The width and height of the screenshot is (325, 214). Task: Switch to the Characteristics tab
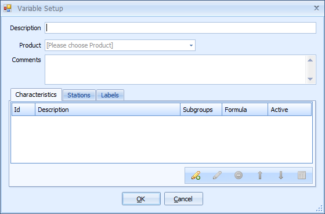pos(36,95)
